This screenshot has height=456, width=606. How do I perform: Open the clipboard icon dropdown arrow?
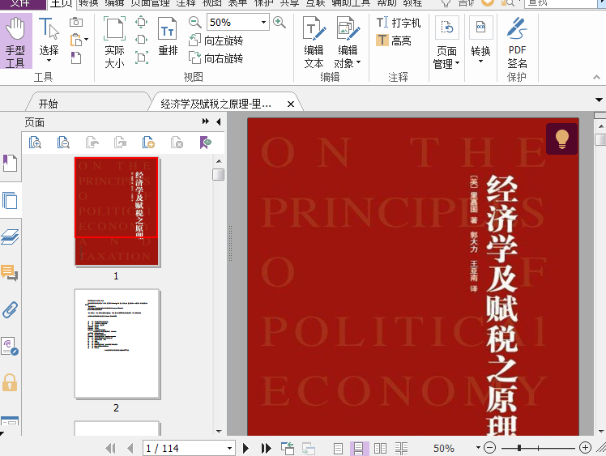click(x=86, y=40)
